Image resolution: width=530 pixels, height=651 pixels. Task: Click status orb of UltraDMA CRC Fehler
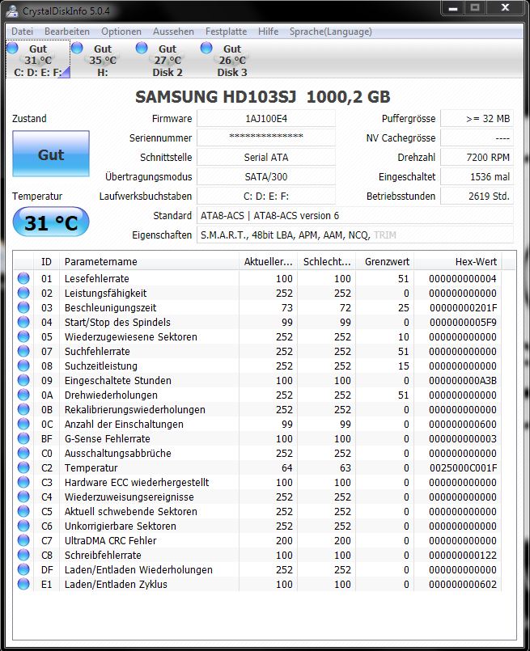(x=23, y=539)
